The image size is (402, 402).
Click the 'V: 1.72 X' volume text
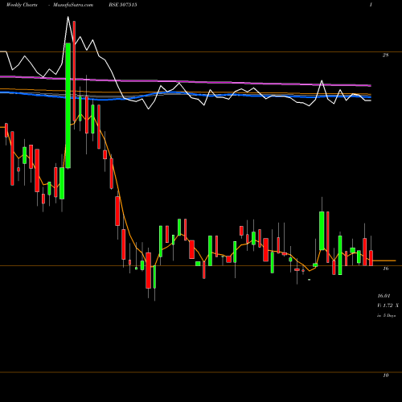(x=388, y=306)
